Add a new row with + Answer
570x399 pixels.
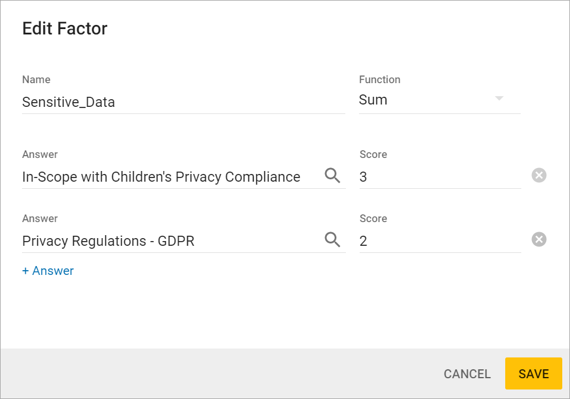coord(48,271)
